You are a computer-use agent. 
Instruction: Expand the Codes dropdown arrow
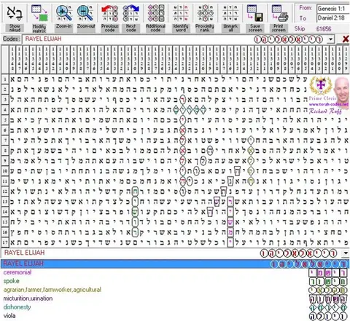pyautogui.click(x=330, y=39)
